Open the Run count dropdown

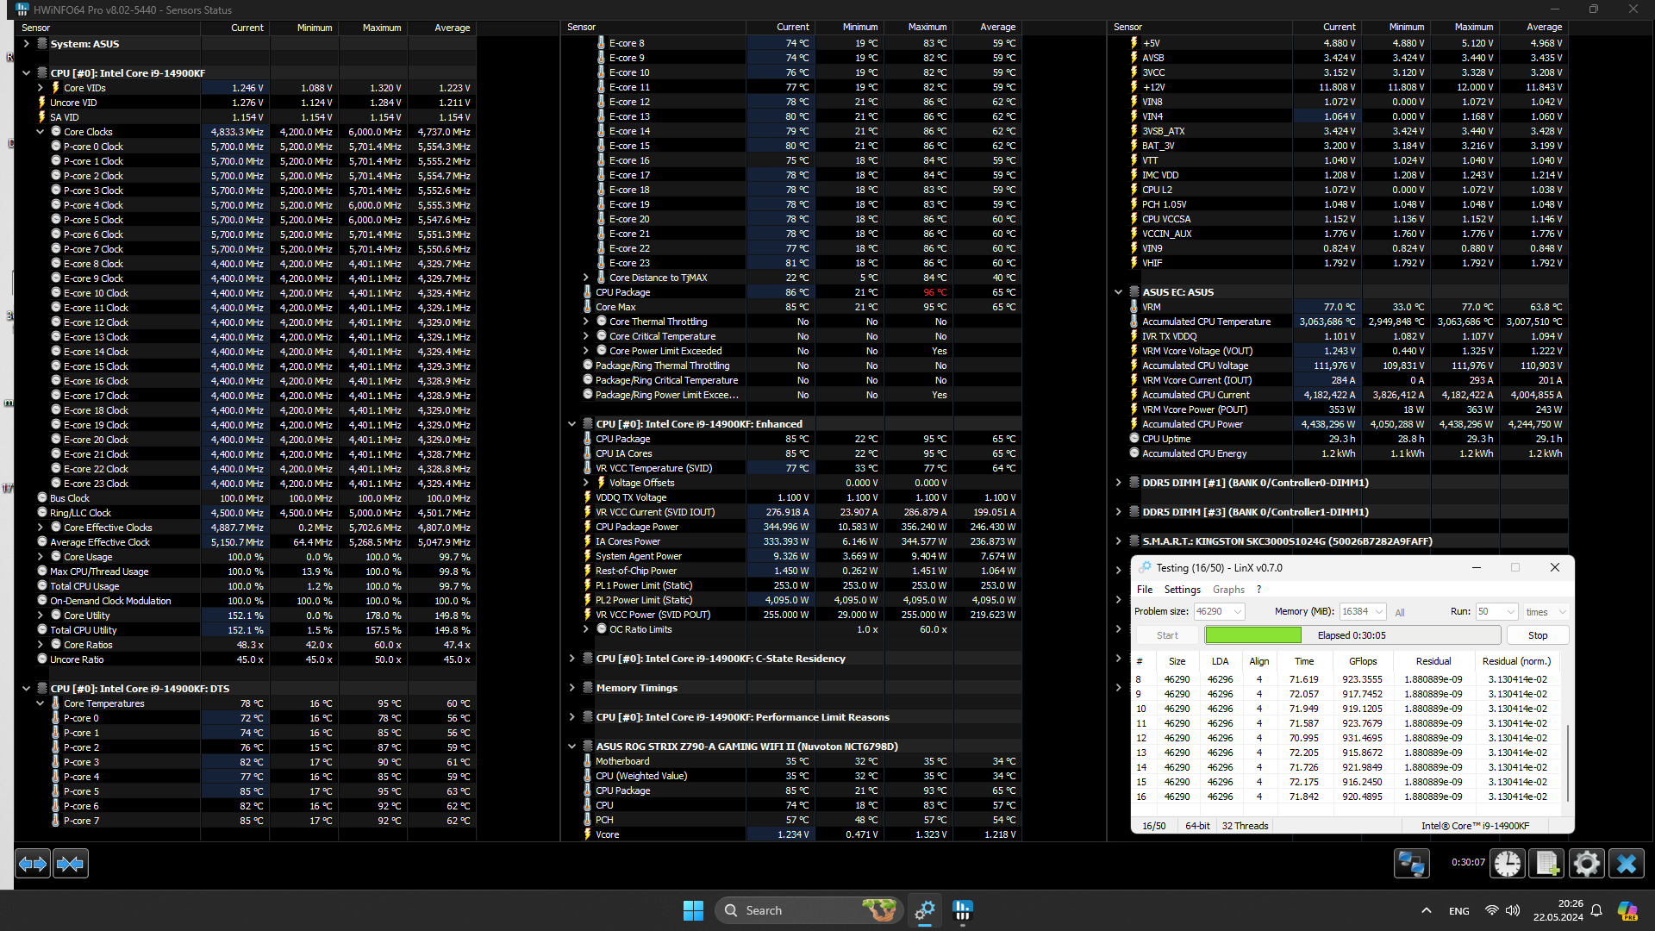(x=1510, y=611)
